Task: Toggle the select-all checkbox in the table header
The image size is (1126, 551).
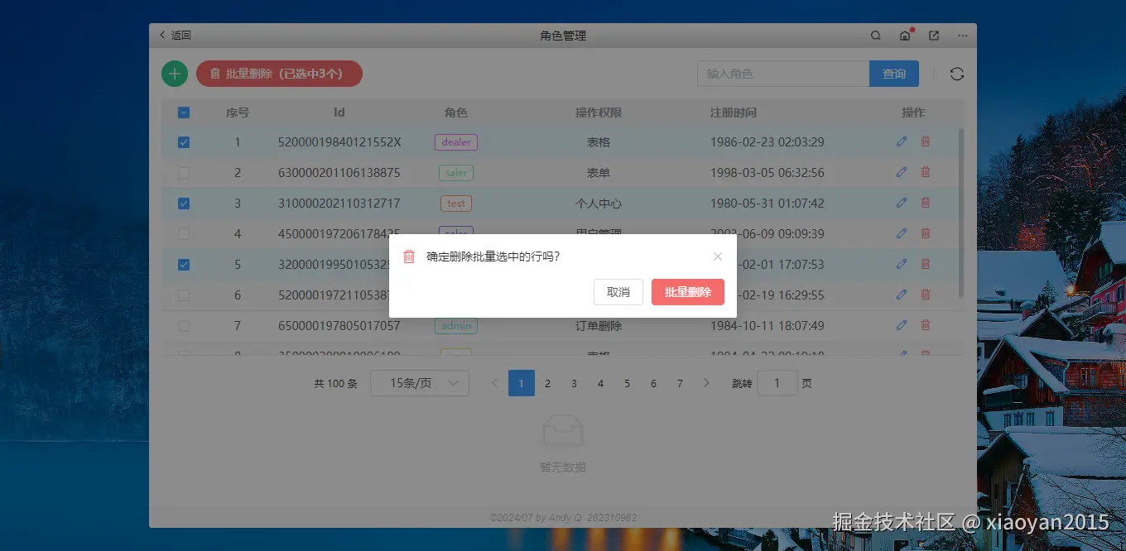Action: pos(183,112)
